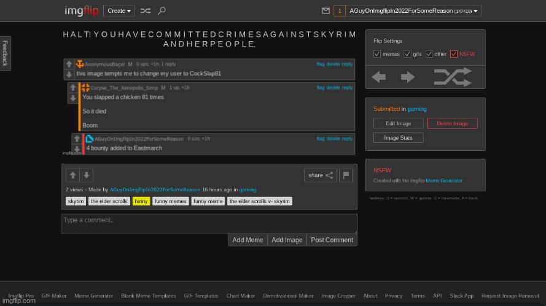Select the 'the elder scrolls' tag
546x306 pixels.
point(109,201)
